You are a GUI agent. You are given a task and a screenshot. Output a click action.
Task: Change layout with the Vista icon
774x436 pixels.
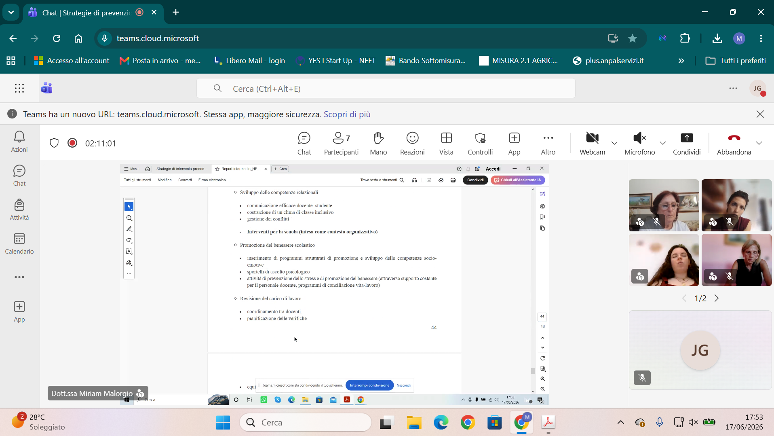click(446, 143)
